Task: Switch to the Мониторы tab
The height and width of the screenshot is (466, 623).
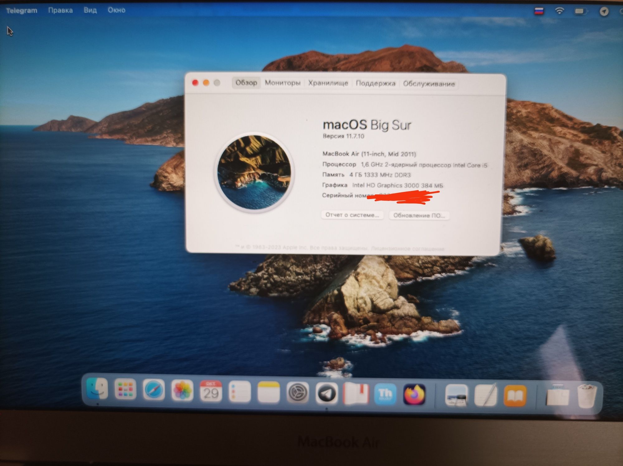Action: pos(283,83)
